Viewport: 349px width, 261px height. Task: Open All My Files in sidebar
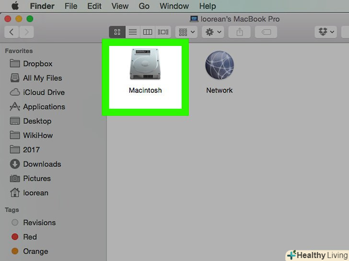click(36, 78)
